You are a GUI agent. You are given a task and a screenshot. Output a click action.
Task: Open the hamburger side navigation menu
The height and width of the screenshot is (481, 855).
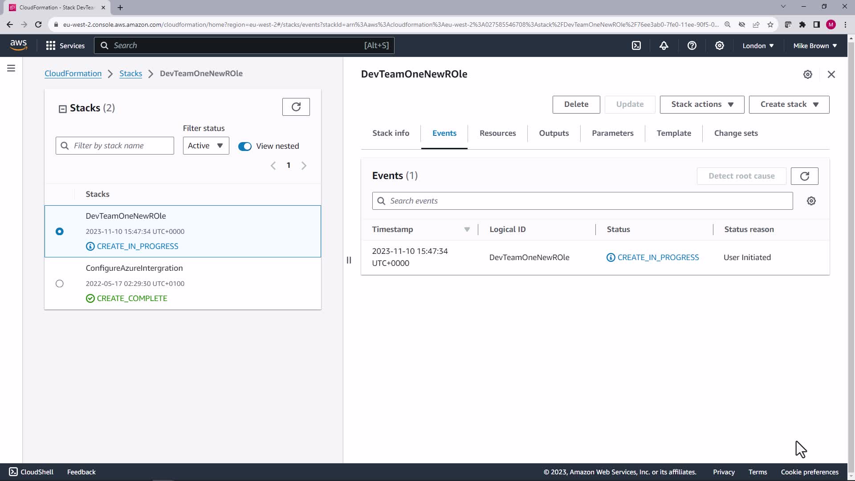click(11, 68)
